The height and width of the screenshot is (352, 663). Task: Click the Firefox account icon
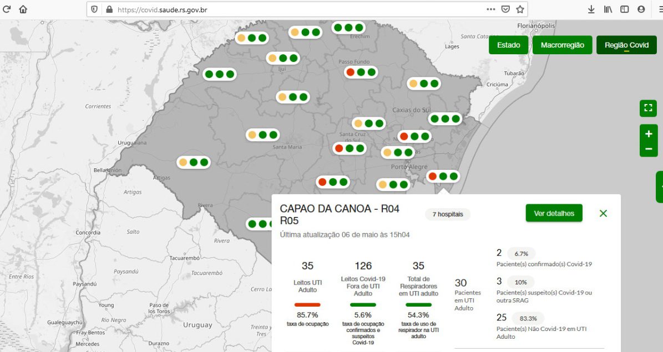(641, 9)
